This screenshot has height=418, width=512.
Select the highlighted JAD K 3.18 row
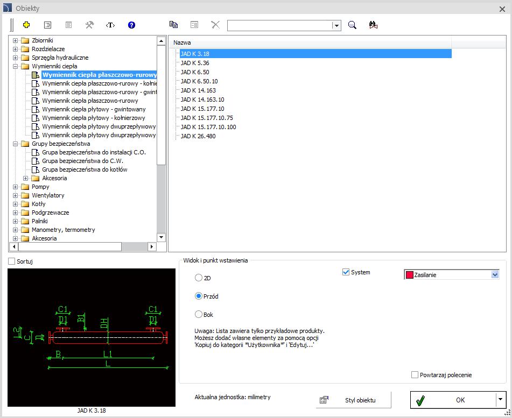(315, 54)
